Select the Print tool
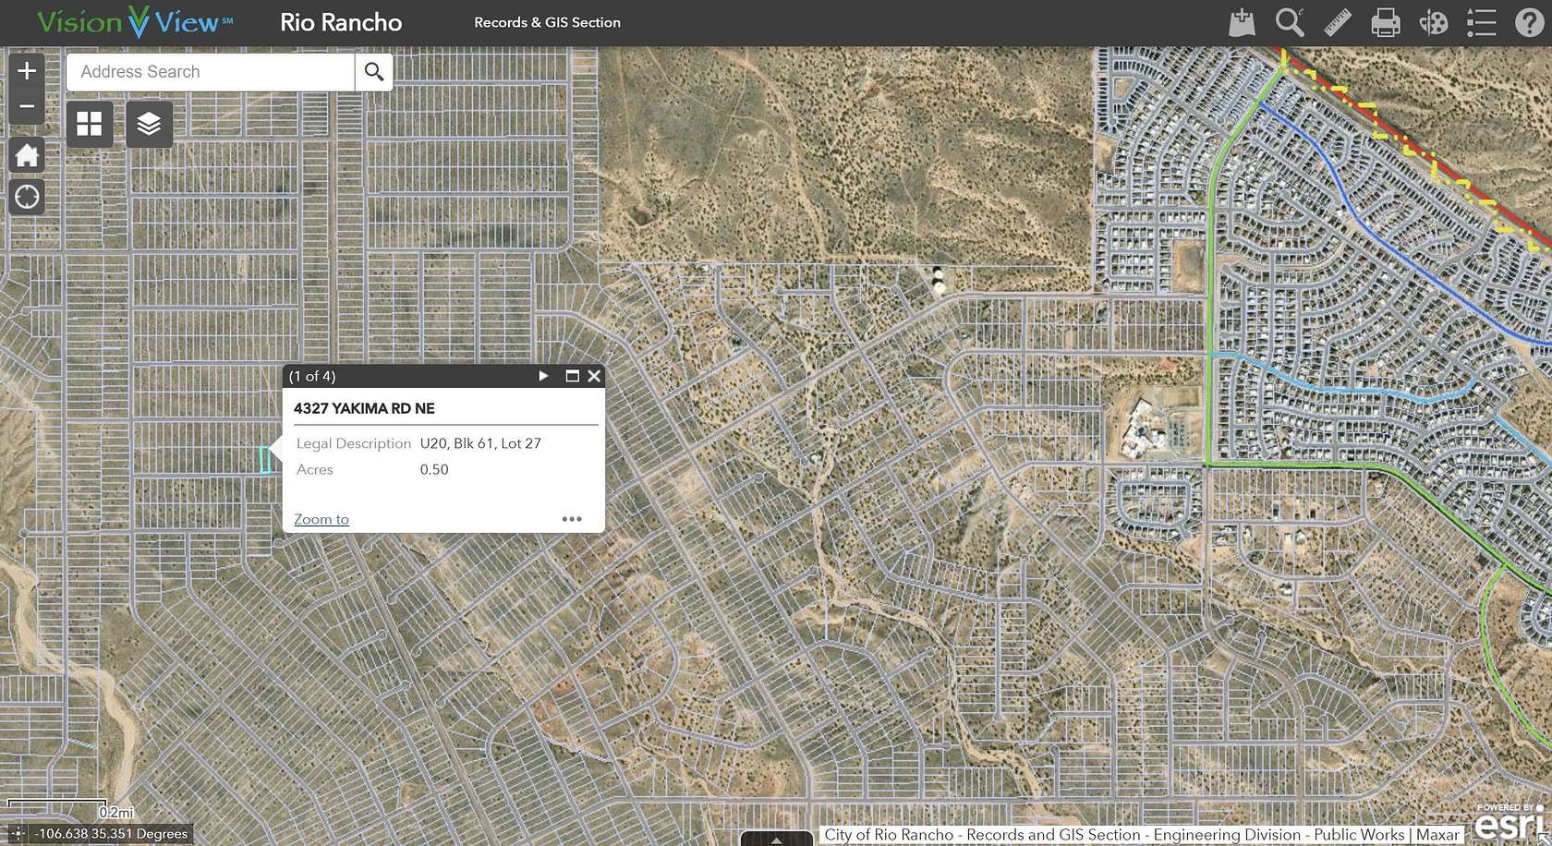Screen dimensions: 1552x846 pyautogui.click(x=1385, y=21)
